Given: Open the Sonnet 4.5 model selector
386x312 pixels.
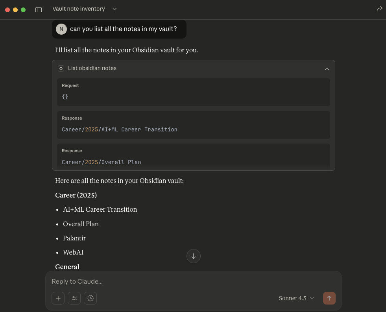Looking at the screenshot, I should click(x=296, y=298).
